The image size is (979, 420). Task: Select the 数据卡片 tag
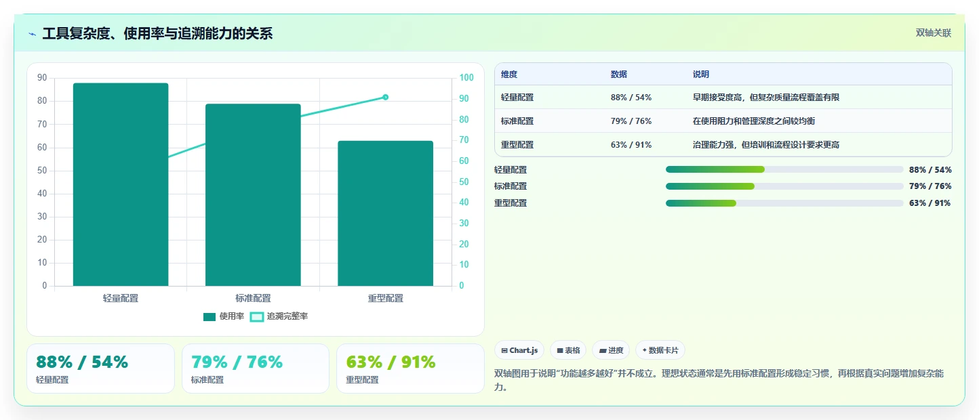coord(660,350)
